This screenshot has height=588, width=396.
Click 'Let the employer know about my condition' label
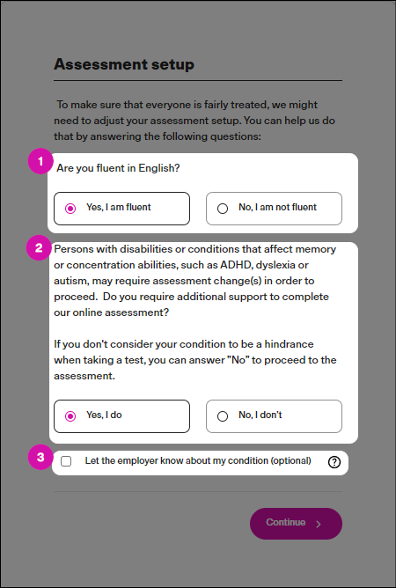tap(198, 461)
